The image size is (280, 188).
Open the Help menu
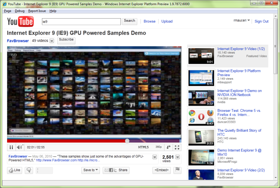53,11
